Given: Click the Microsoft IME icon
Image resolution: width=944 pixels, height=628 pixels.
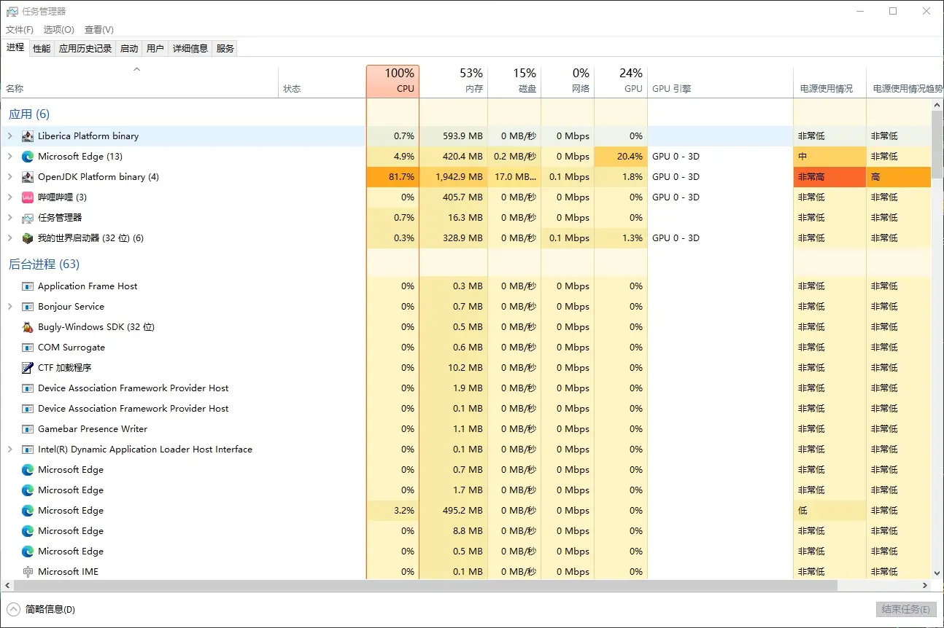Looking at the screenshot, I should click(x=28, y=572).
